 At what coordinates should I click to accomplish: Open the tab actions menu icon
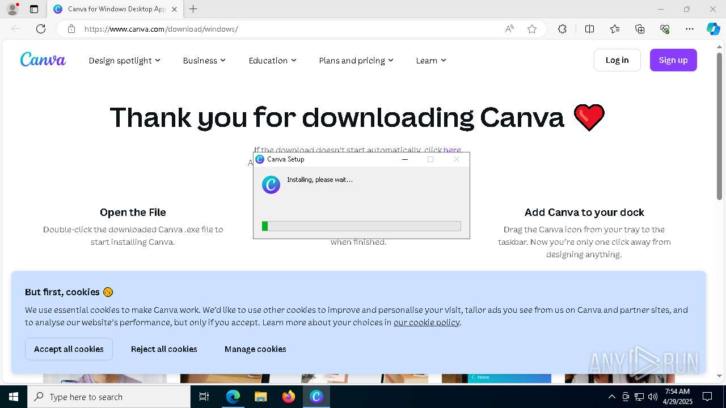tap(34, 9)
